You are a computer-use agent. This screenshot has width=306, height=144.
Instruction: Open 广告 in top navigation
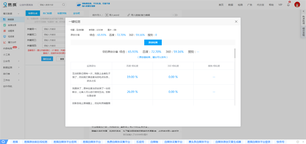tap(250, 5)
